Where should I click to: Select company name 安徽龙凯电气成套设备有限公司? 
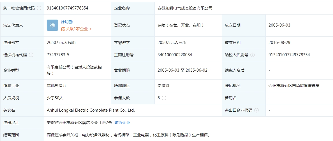(185, 8)
